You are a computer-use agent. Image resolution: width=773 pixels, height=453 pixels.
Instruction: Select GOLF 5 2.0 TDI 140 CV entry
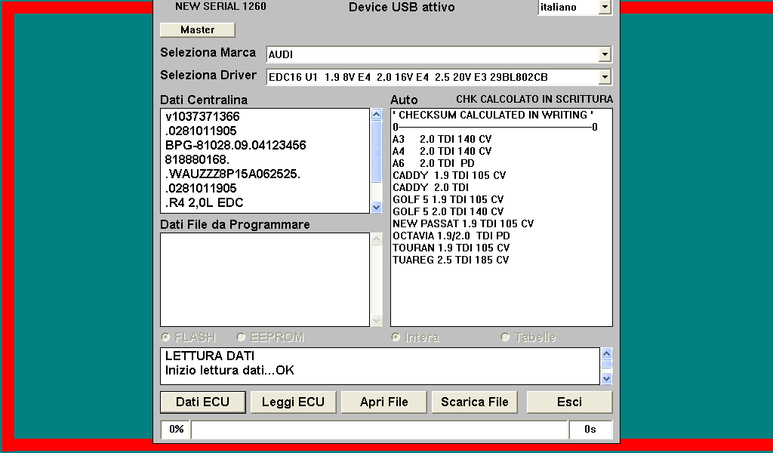pyautogui.click(x=448, y=211)
